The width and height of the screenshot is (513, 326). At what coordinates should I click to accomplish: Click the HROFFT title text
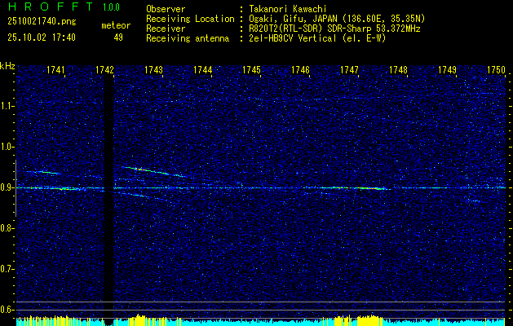(51, 7)
